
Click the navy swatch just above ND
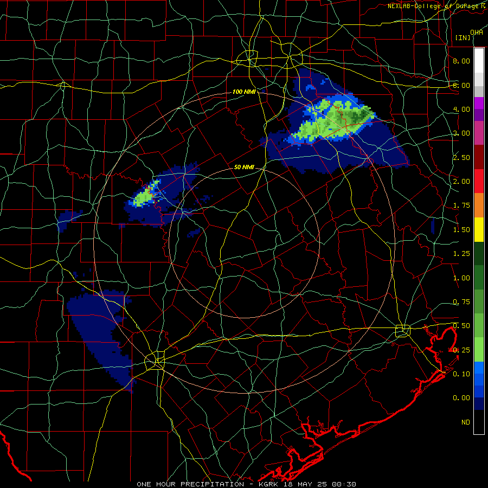479,403
